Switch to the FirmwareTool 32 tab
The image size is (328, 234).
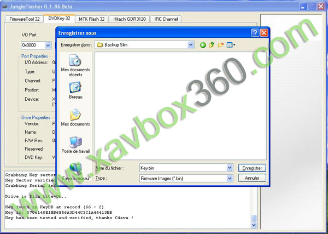click(24, 19)
